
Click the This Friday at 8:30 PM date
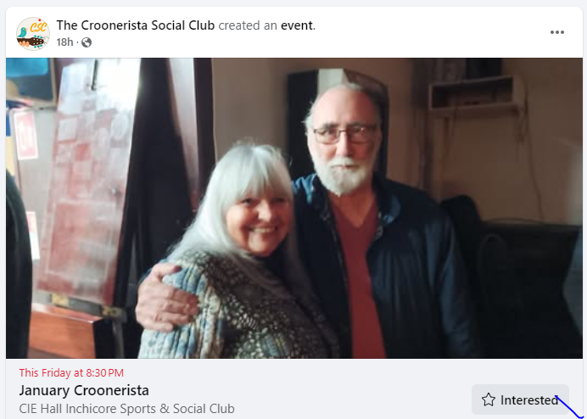point(71,372)
